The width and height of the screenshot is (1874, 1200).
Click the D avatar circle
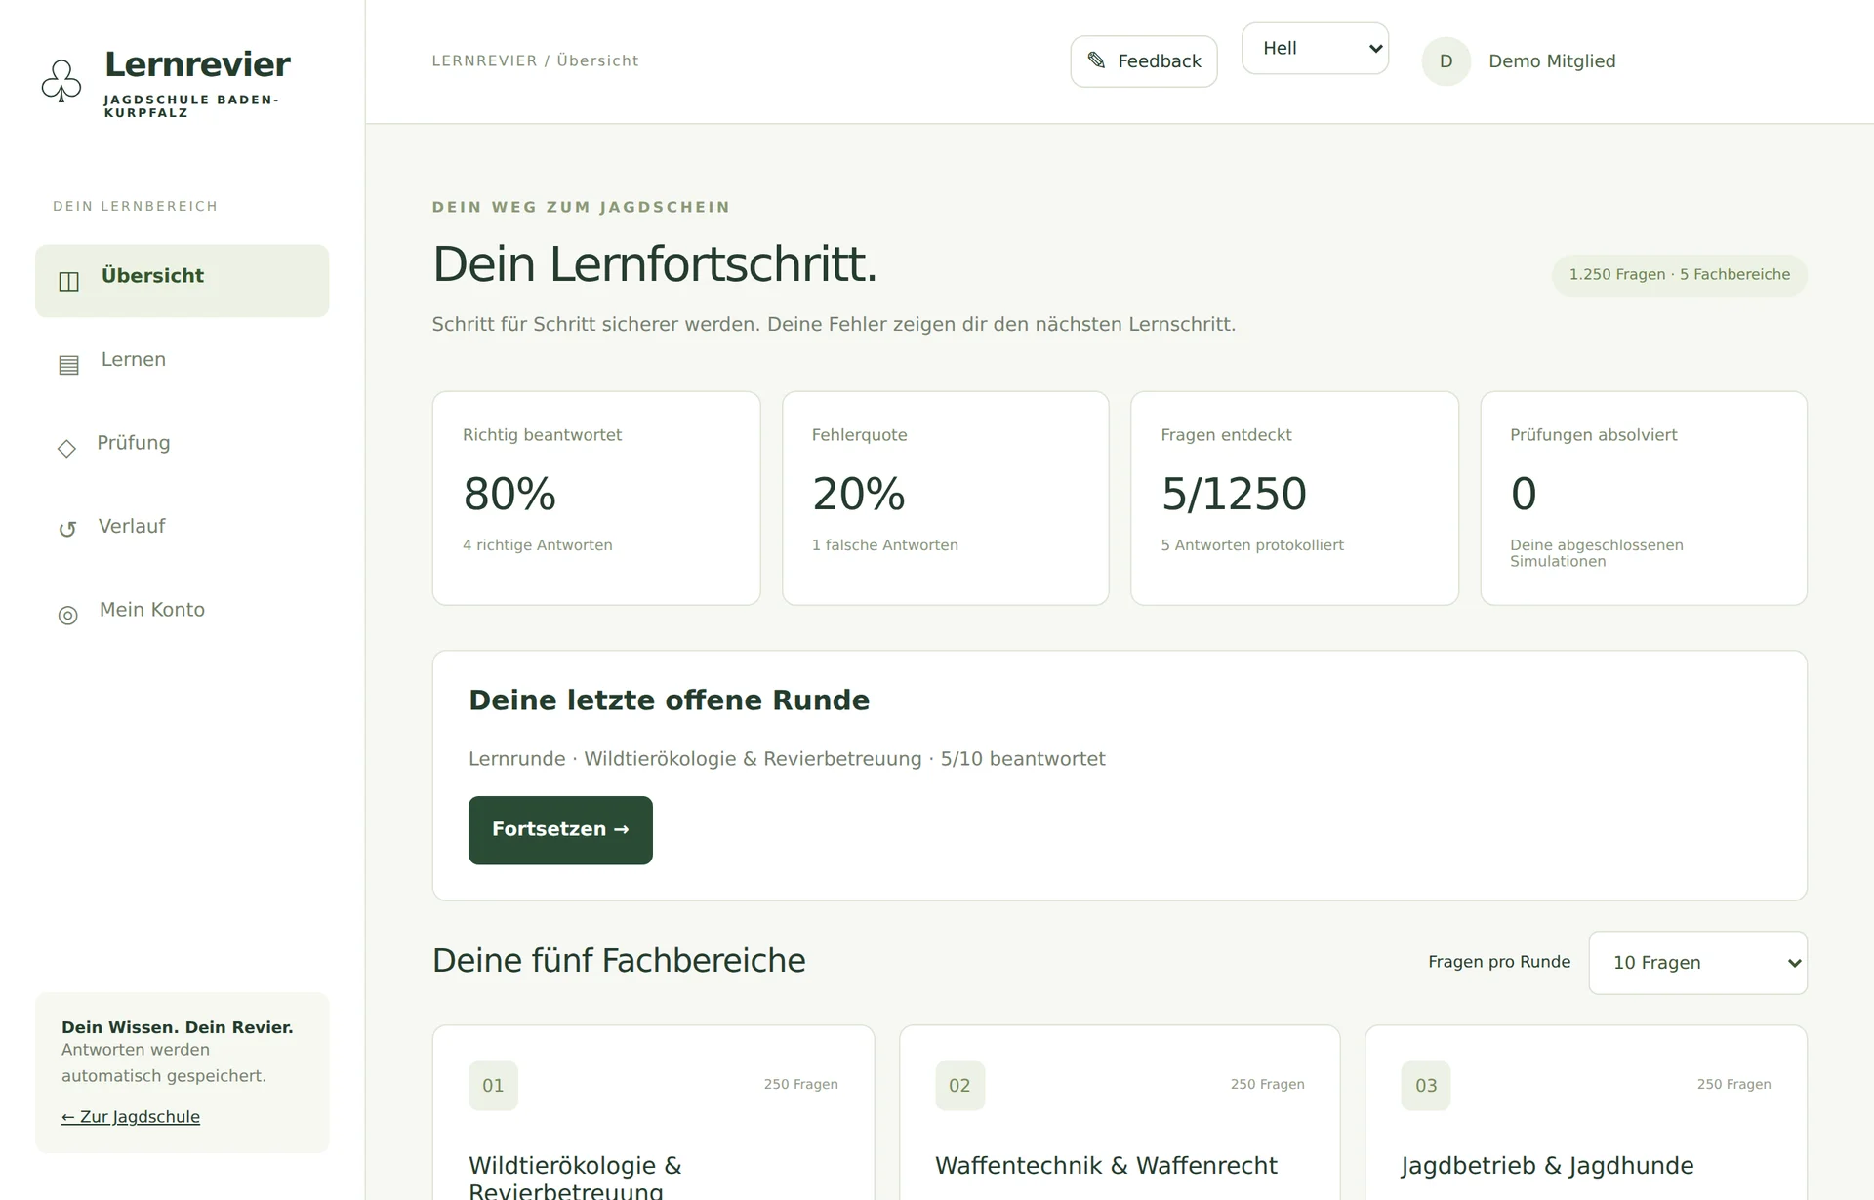click(1446, 61)
